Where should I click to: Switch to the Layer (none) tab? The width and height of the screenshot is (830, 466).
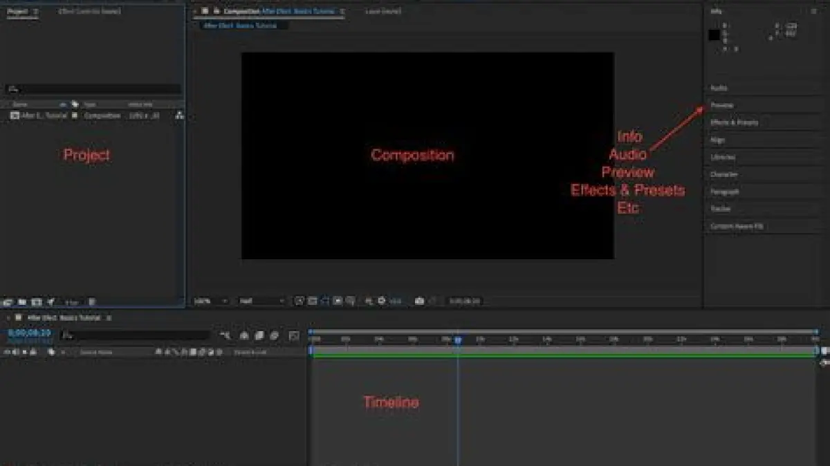pos(382,12)
